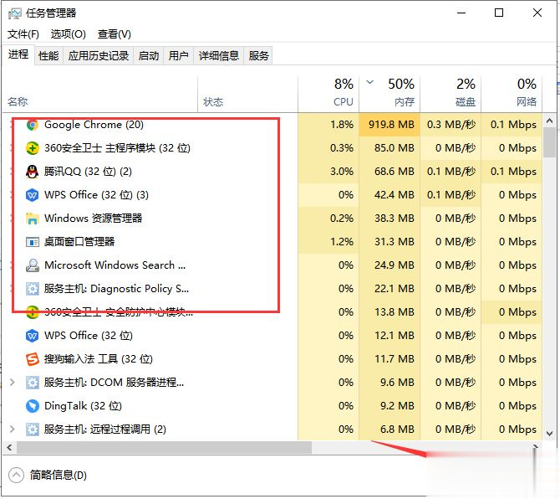Click the 360安全卫士 主程序模块 icon
Image resolution: width=560 pixels, height=499 pixels.
32,148
